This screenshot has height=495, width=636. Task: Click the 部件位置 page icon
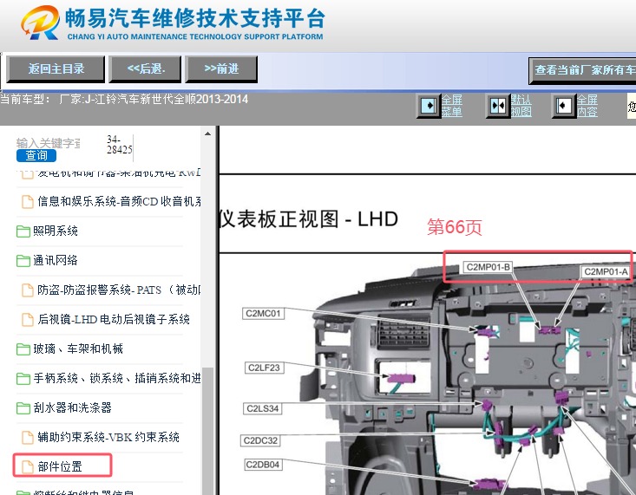[28, 467]
